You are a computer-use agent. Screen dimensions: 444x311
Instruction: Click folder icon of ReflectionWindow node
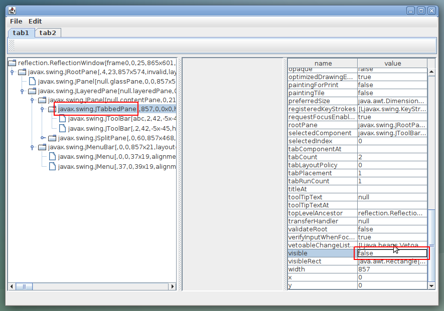click(x=12, y=63)
